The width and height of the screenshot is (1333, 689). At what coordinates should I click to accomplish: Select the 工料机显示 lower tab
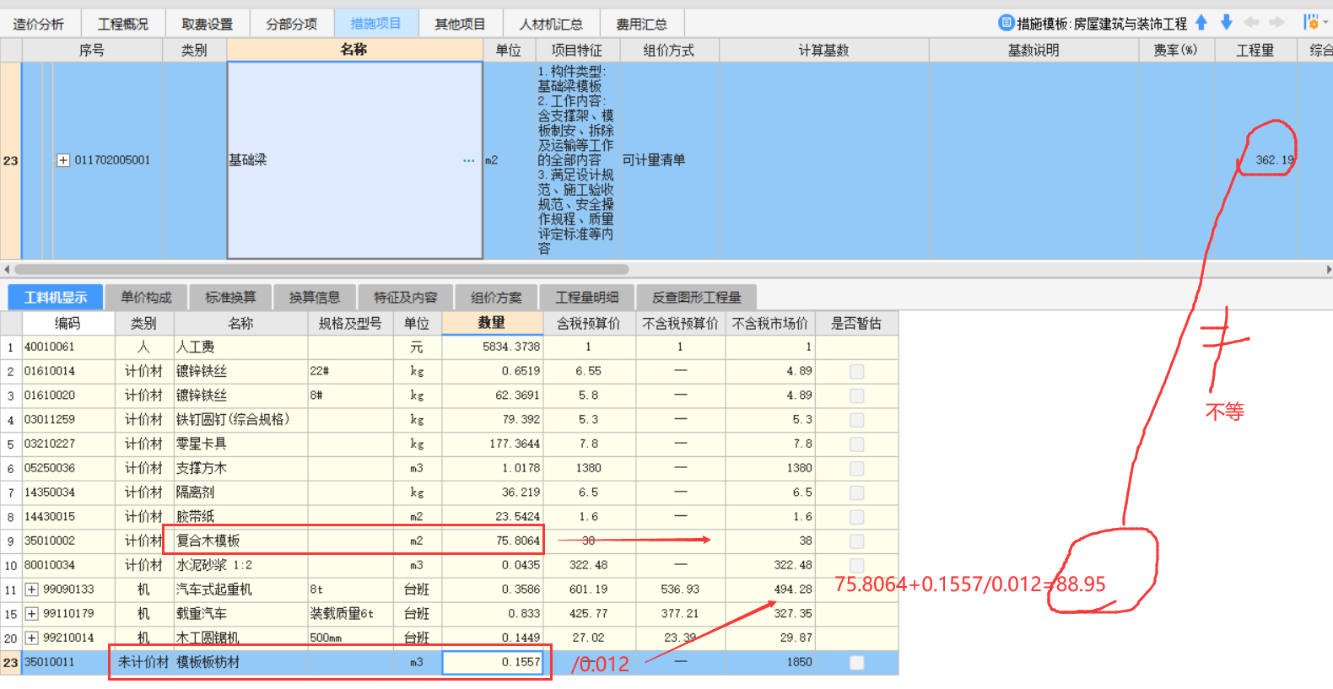tap(56, 297)
